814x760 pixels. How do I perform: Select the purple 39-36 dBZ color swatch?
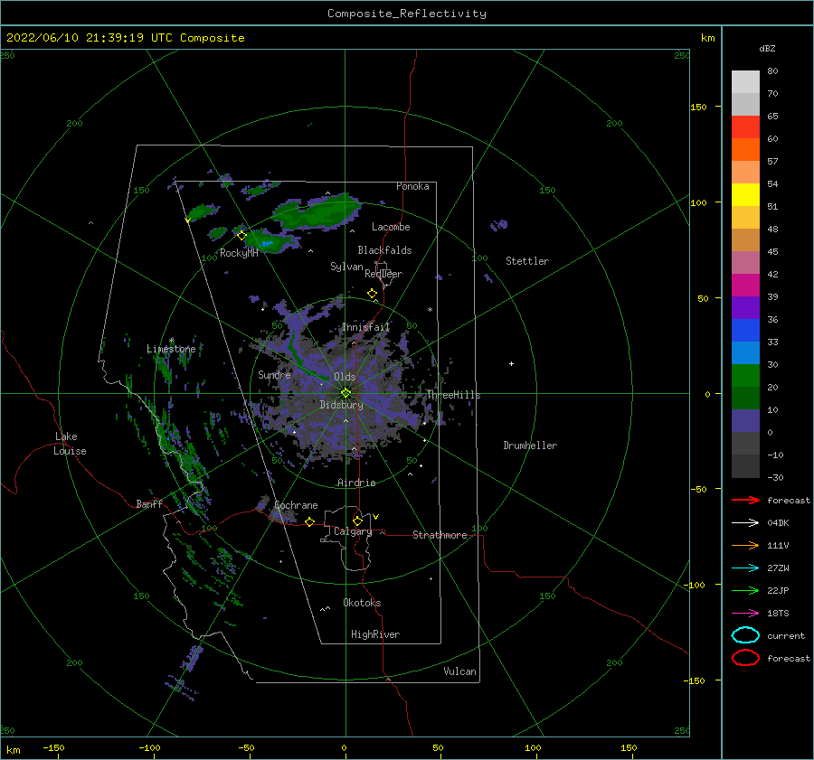pos(745,307)
